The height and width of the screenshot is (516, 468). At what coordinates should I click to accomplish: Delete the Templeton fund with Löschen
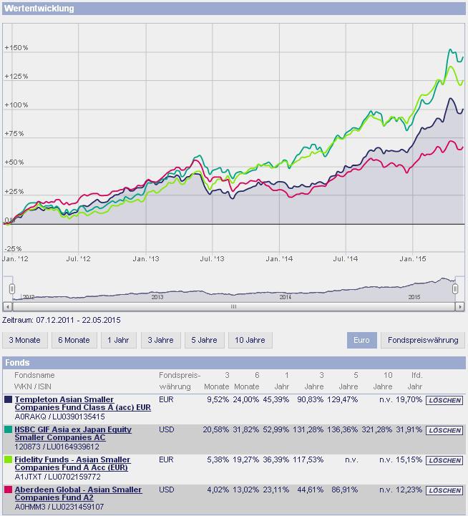[444, 400]
